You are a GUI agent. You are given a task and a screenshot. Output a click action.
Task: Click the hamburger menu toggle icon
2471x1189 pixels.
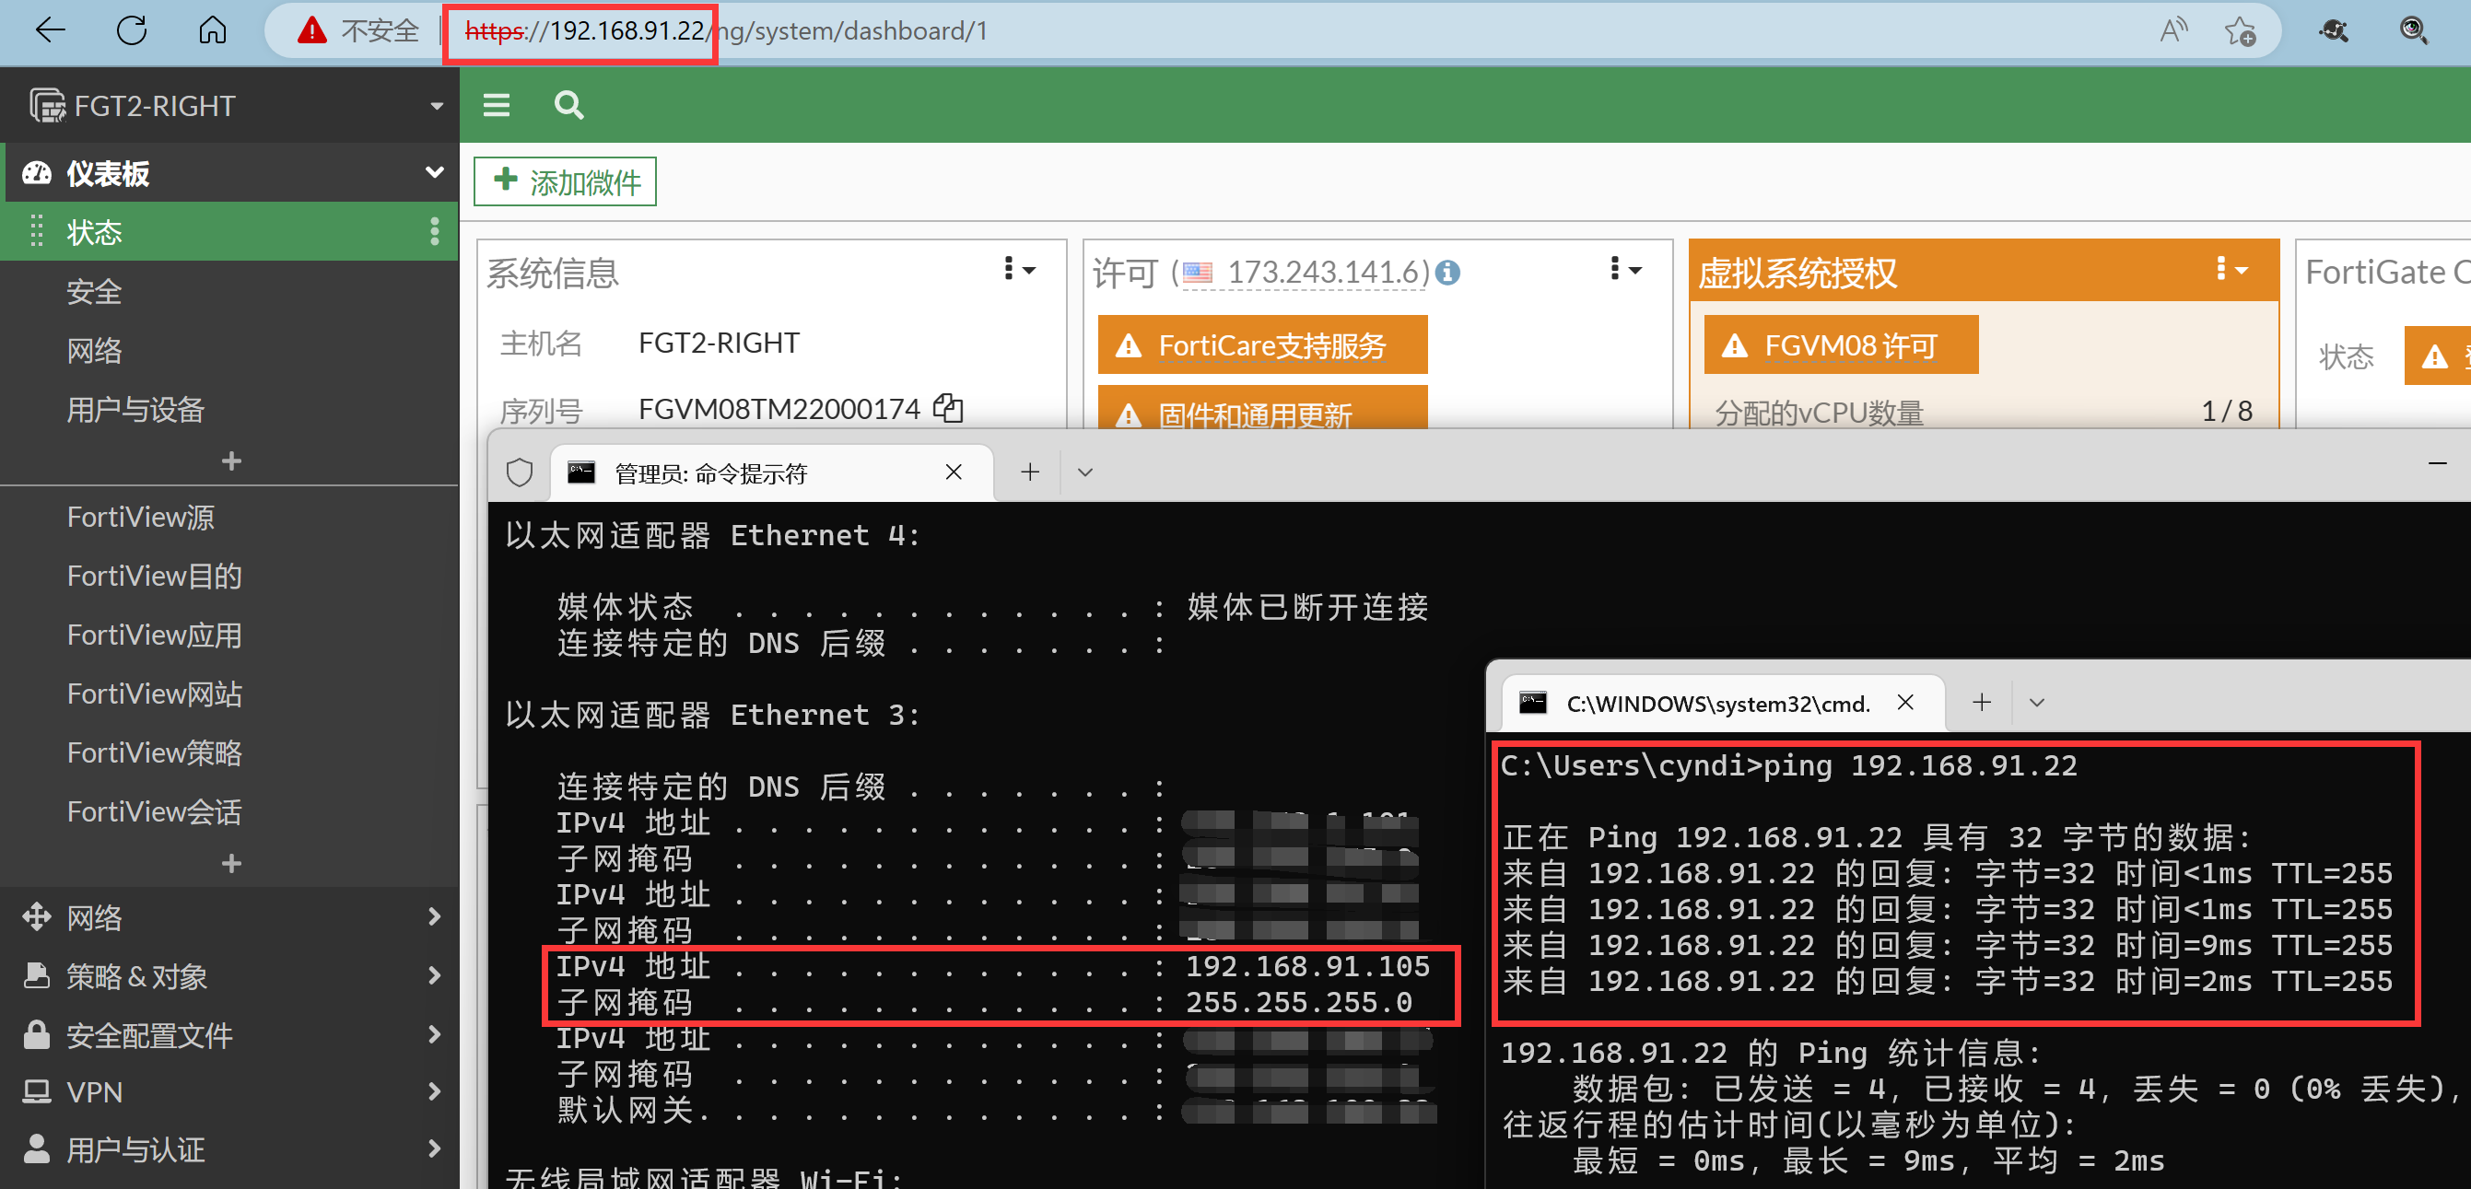[496, 104]
